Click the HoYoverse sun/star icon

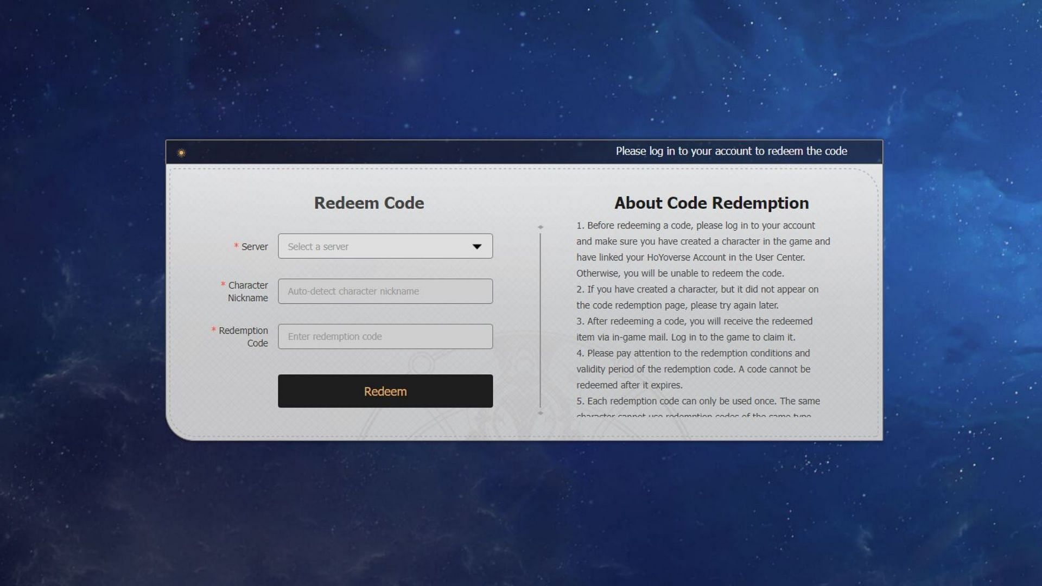181,152
